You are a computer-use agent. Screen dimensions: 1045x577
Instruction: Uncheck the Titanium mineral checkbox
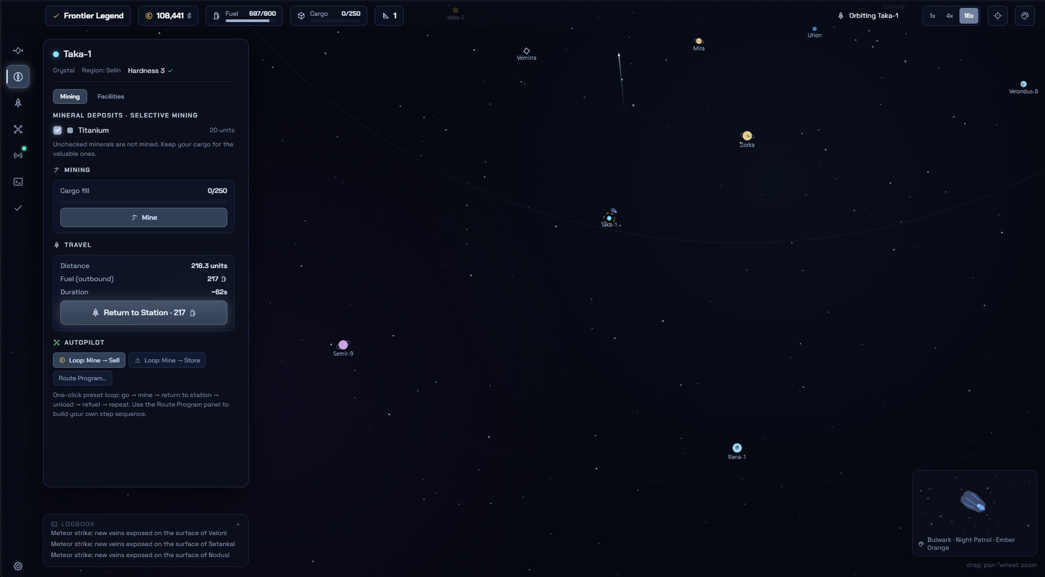[x=57, y=130]
